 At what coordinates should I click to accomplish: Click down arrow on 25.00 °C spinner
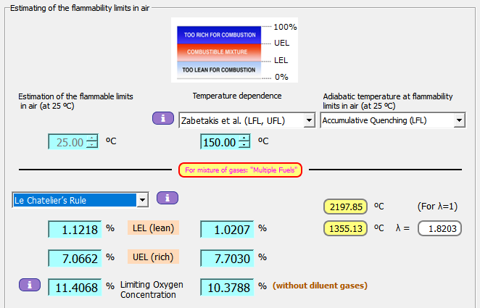pyautogui.click(x=91, y=146)
